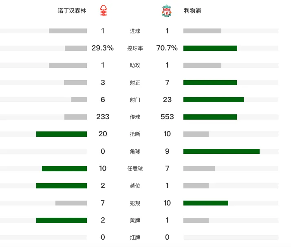Click Nottingham Forest's 29.3% possession value
This screenshot has height=247, width=291.
pos(103,48)
